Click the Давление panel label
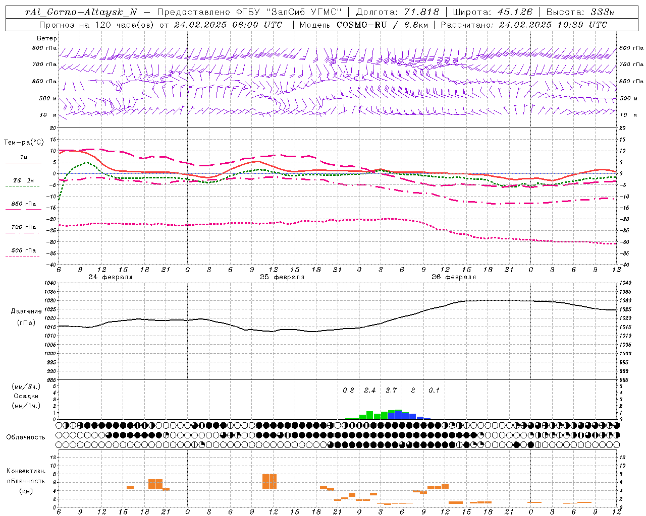This screenshot has width=646, height=516. pyautogui.click(x=26, y=311)
